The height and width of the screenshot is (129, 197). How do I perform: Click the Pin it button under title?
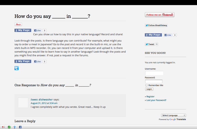(x=18, y=25)
